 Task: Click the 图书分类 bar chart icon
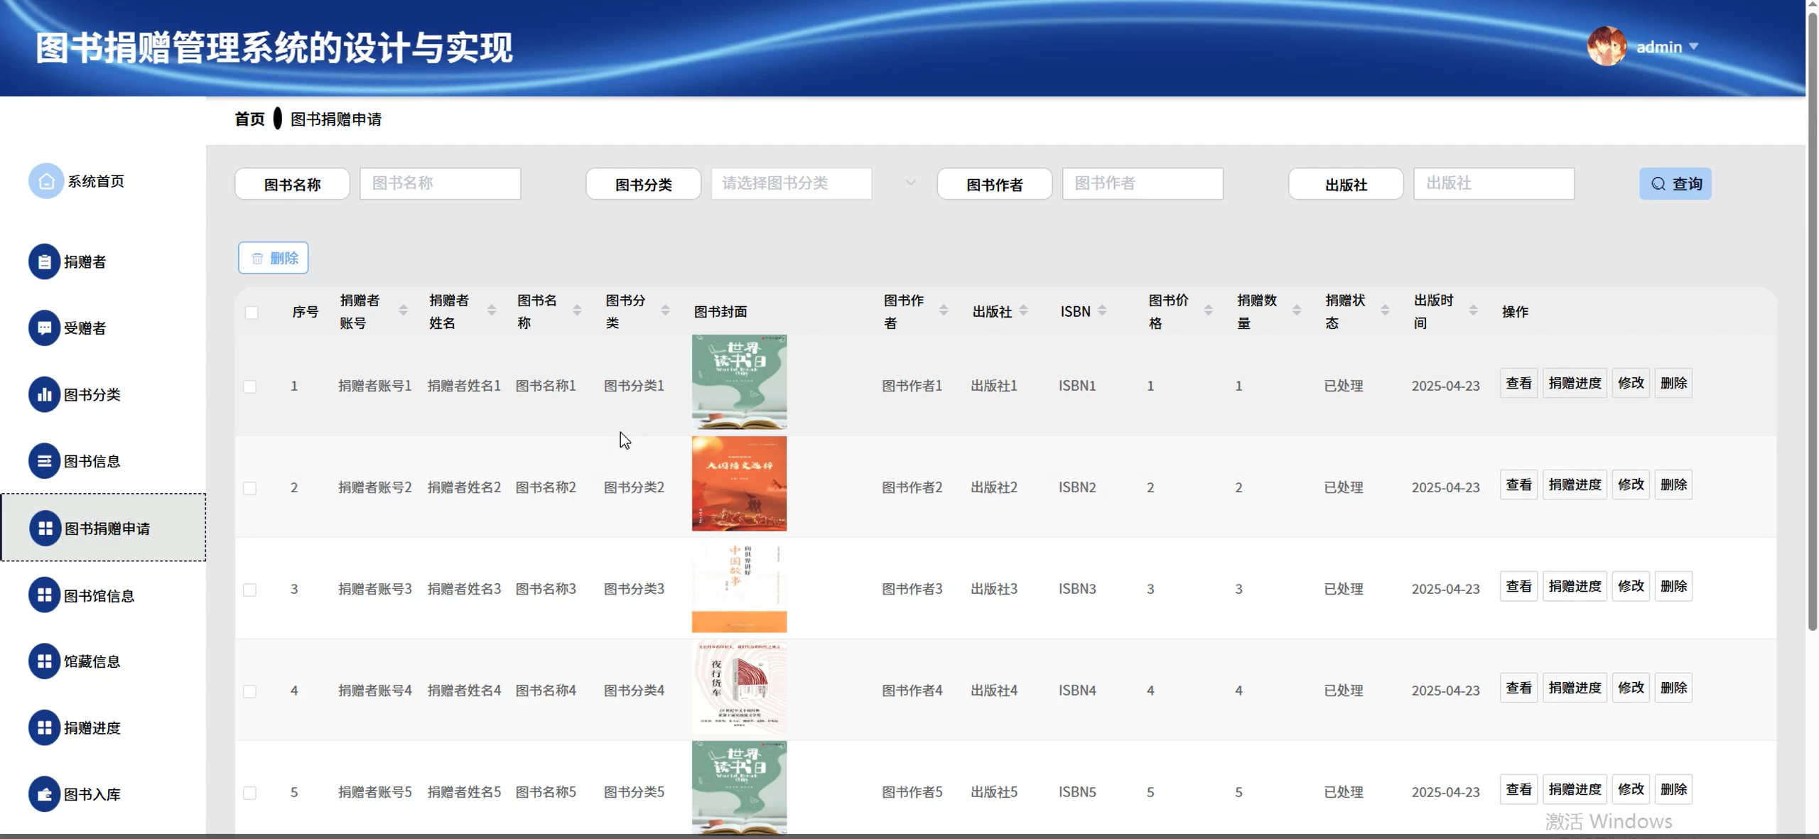click(x=44, y=395)
